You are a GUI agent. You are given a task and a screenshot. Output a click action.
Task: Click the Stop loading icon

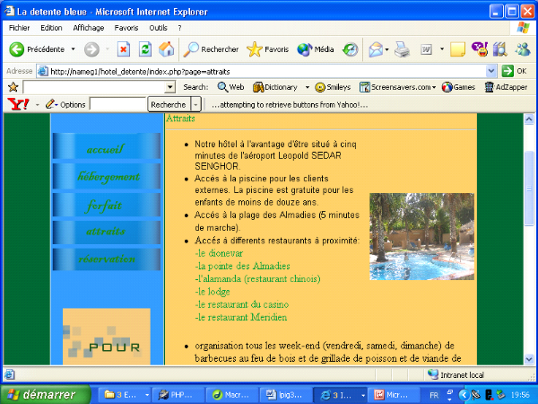[x=124, y=49]
